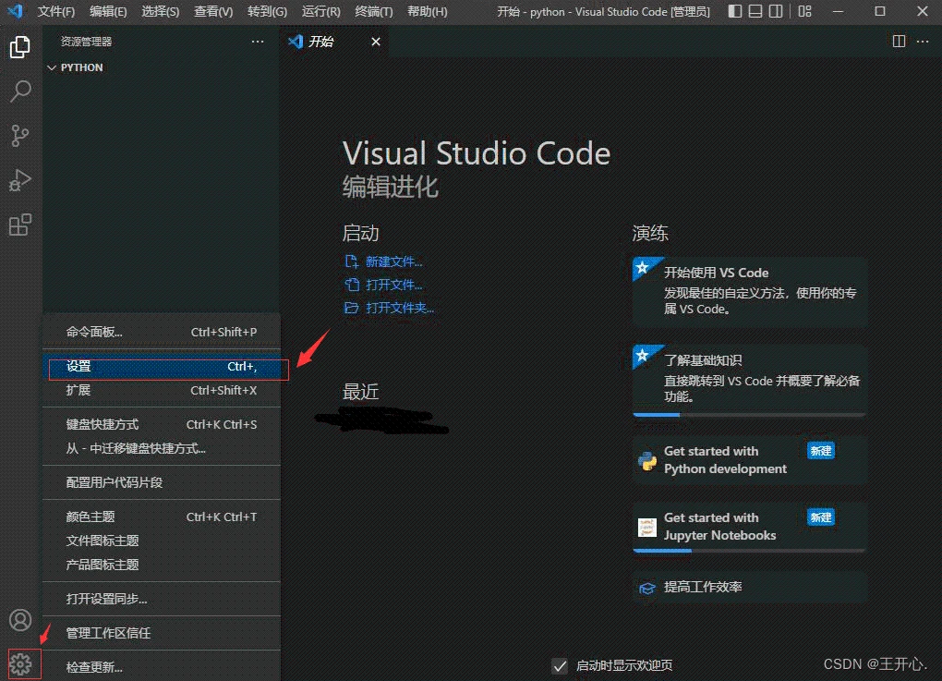Click the 打开文件夹 folder icon
The width and height of the screenshot is (942, 681).
point(352,308)
